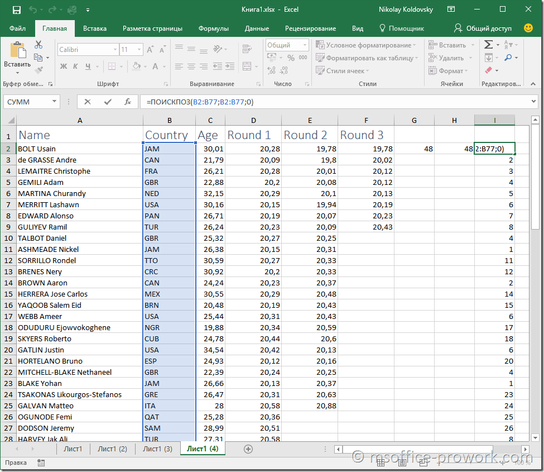
Task: Save the workbook from Quick Access Toolbar
Action: [x=17, y=9]
